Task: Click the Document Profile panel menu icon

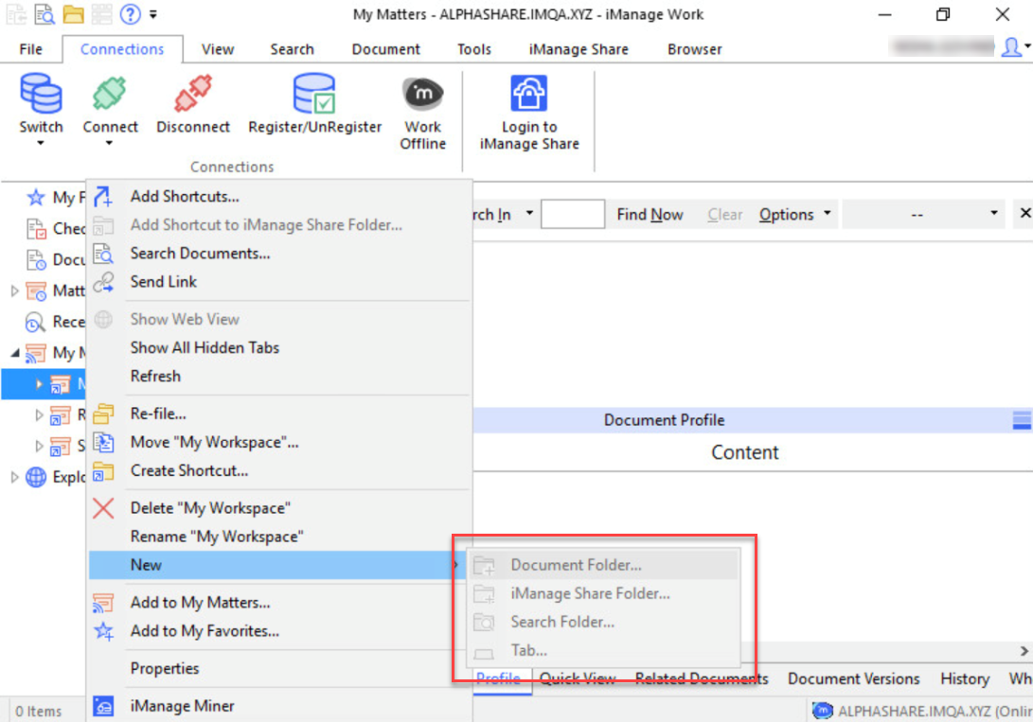Action: (x=1022, y=420)
